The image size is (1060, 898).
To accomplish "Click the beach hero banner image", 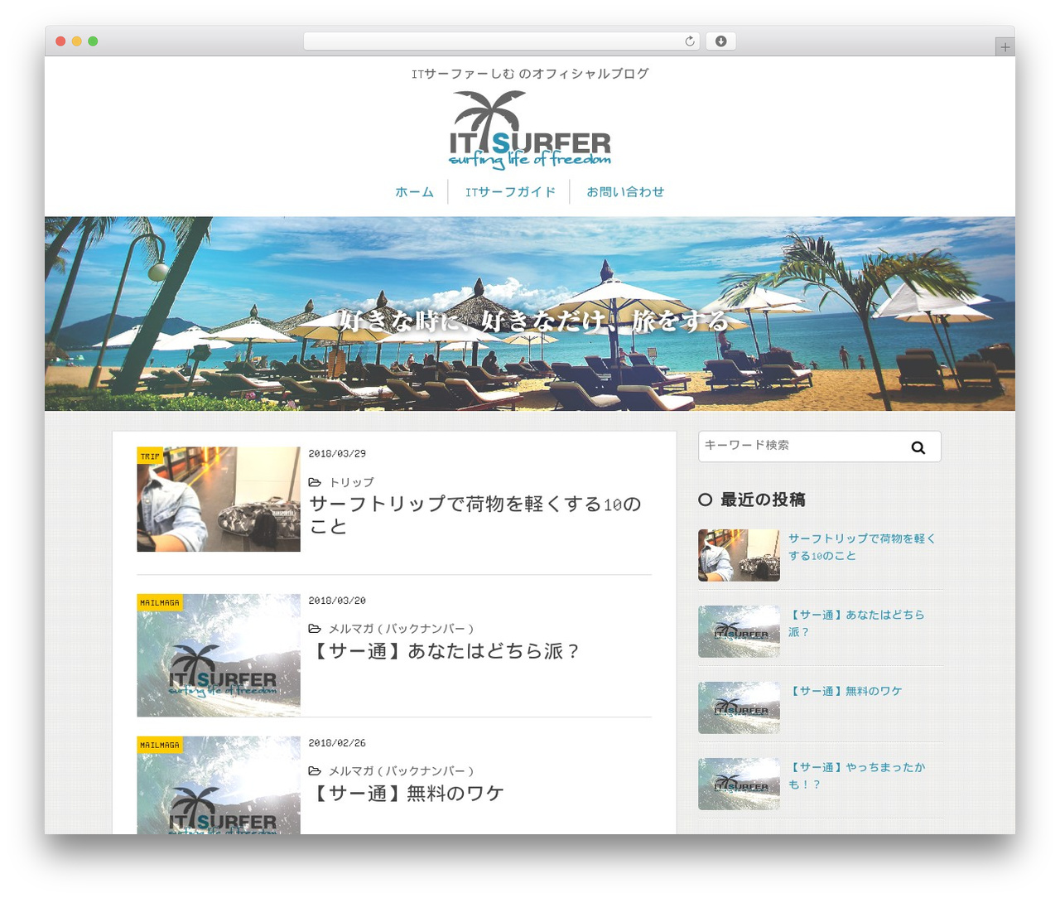I will click(530, 314).
